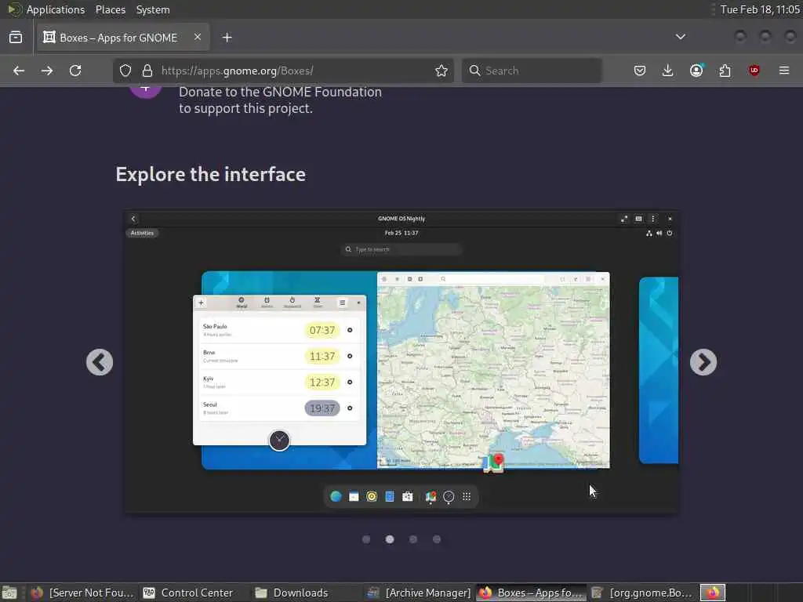Close the Boxes – Apps for GNOME tab

pos(198,37)
